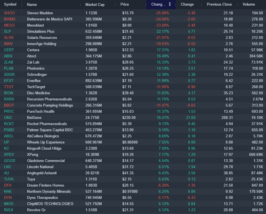Click the sort arrow icon in Change % header
Image resolution: width=266 pixels, height=214 pixels.
tap(170, 4)
